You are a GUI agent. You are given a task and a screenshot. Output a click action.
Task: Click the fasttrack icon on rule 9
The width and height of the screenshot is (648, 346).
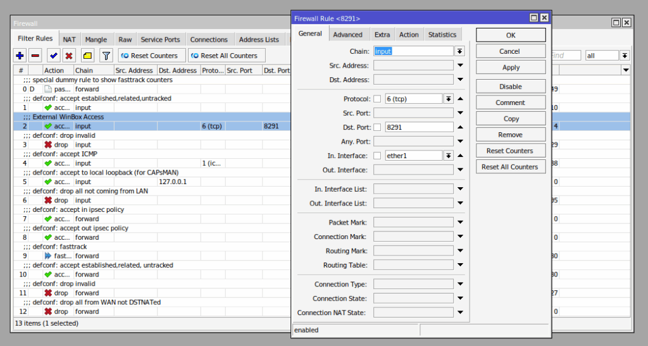click(48, 256)
